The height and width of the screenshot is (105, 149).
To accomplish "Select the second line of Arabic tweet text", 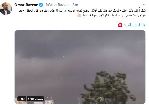I will [111, 15].
